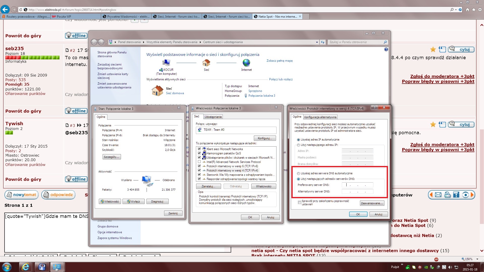Click the Preferowany serwer DNS field
Image resolution: width=484 pixels, height=272 pixels.
point(357,185)
